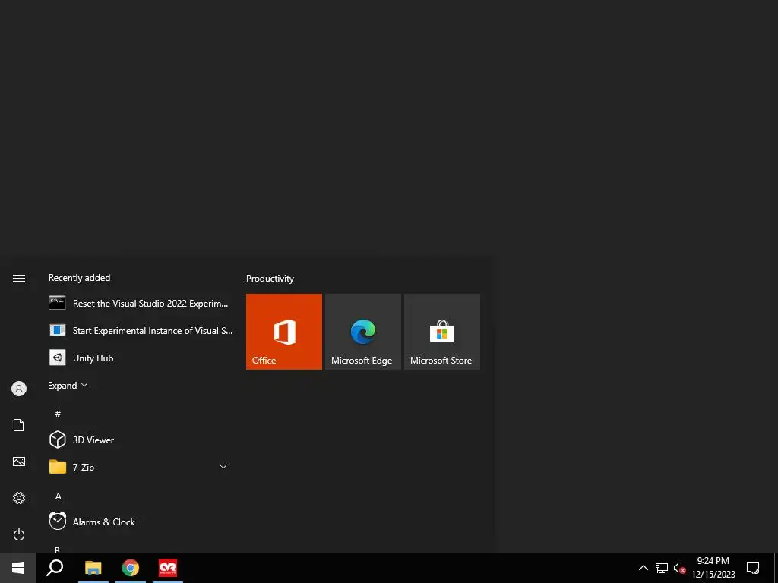Open the Microsoft Store tile
Image resolution: width=778 pixels, height=583 pixels.
coord(442,332)
